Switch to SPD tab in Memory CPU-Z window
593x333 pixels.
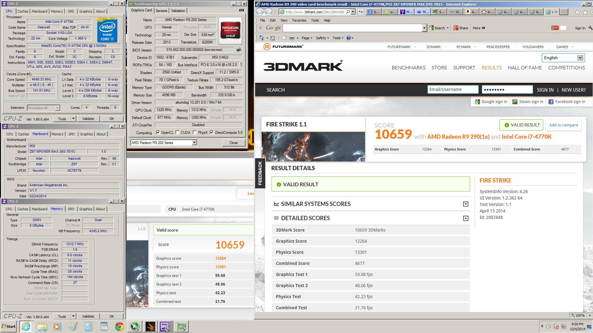click(x=71, y=209)
